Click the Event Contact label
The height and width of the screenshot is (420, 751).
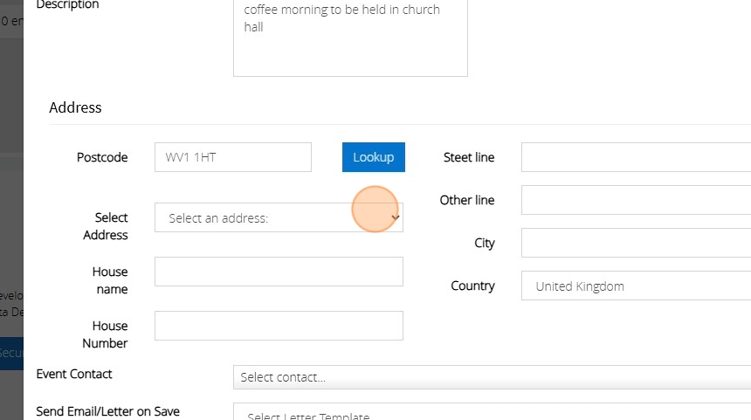74,374
